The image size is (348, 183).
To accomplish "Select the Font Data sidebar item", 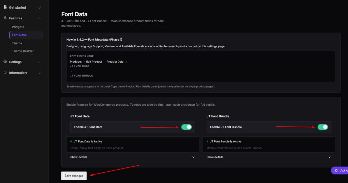I will pyautogui.click(x=26, y=35).
